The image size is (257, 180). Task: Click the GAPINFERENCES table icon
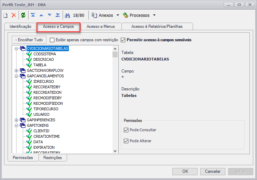23,120
